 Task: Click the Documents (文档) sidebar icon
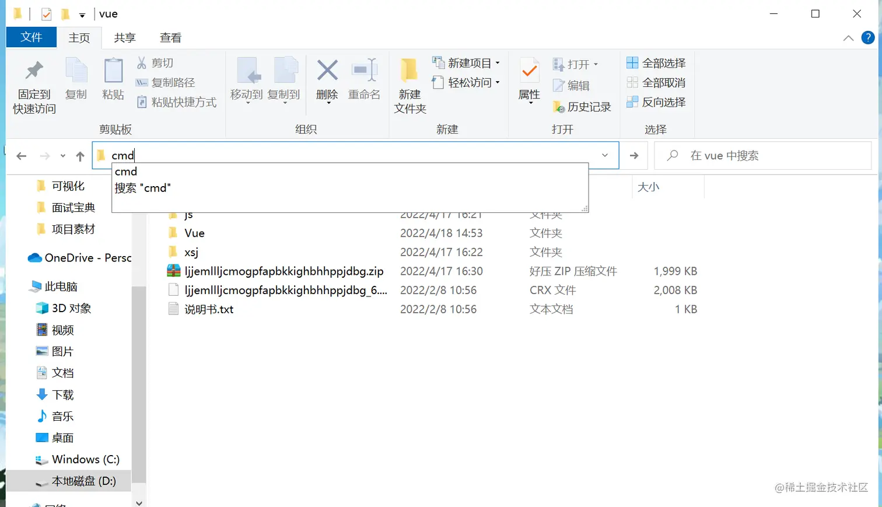(42, 373)
